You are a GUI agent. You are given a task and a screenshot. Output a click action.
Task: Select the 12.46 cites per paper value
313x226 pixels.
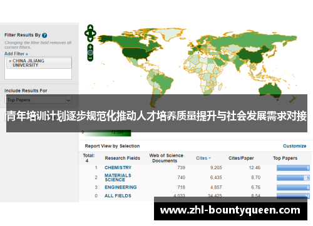255,167
